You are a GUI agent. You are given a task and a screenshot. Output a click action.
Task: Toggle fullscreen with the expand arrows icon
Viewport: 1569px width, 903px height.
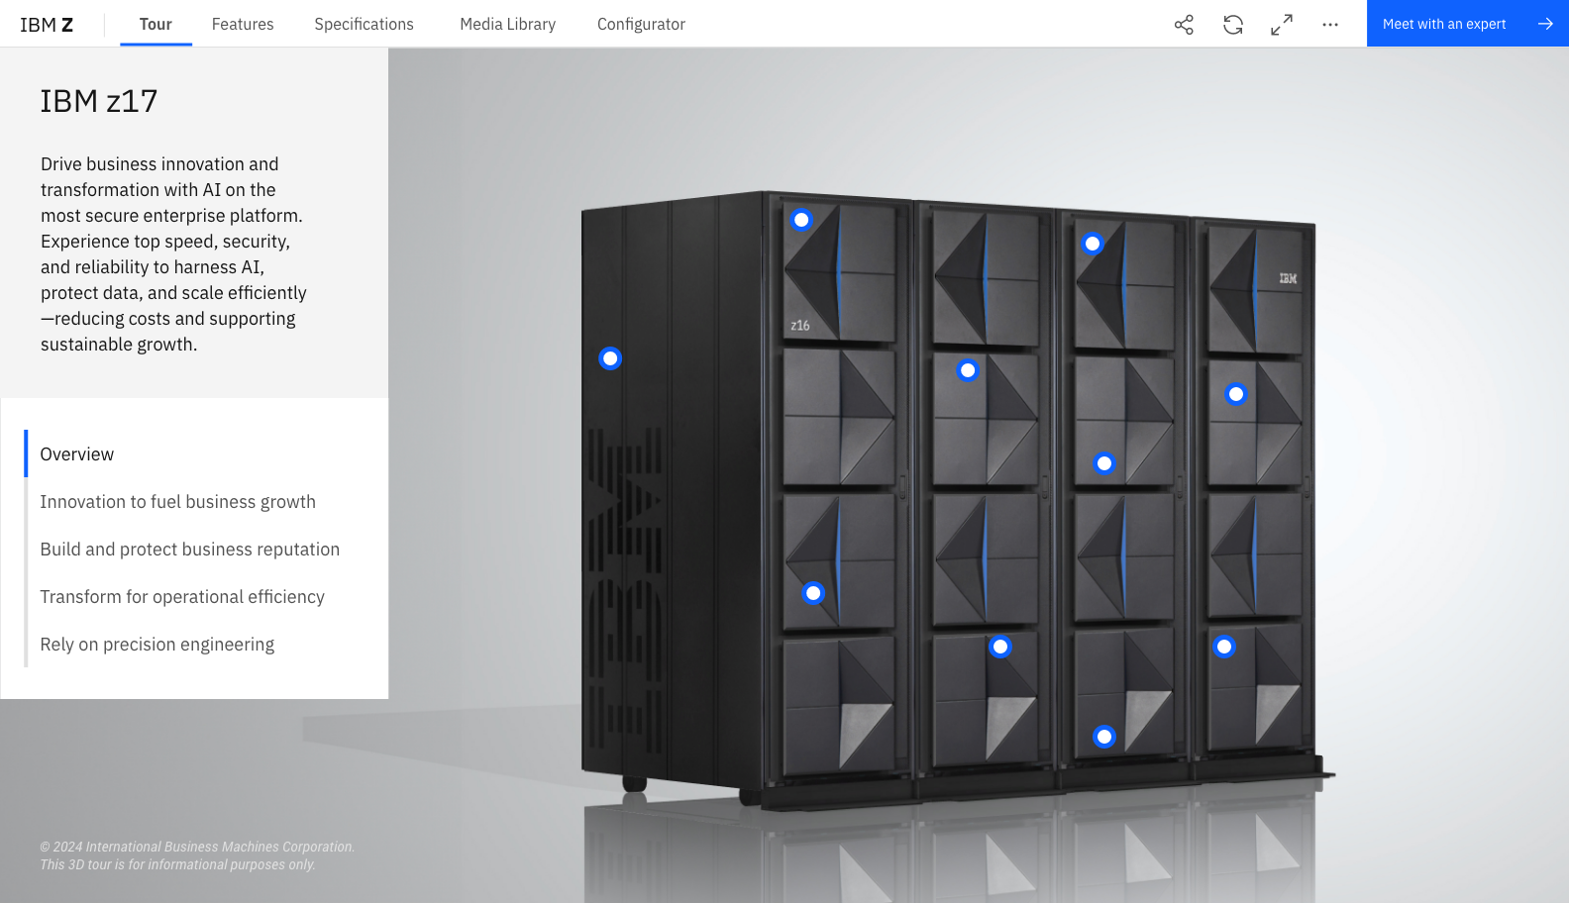coord(1282,25)
